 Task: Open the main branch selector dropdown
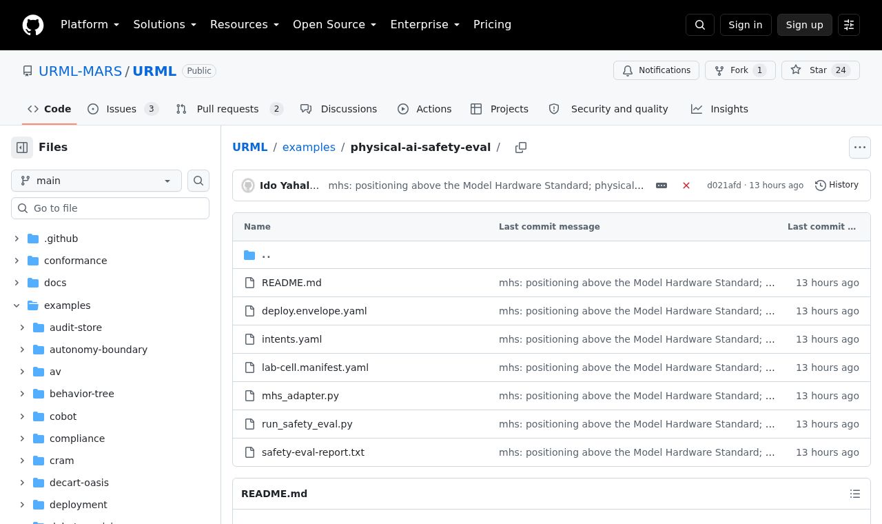(96, 181)
